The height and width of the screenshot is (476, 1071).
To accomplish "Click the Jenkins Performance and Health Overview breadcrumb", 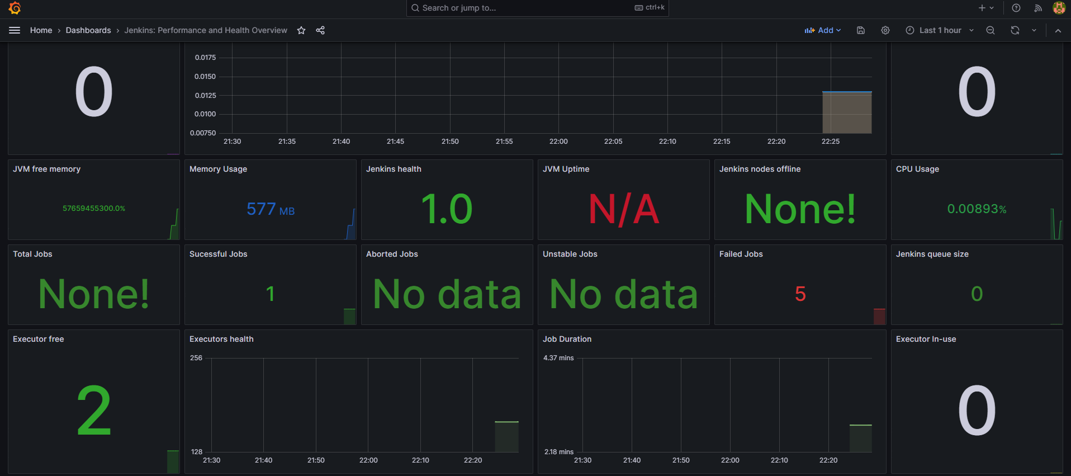I will point(206,30).
